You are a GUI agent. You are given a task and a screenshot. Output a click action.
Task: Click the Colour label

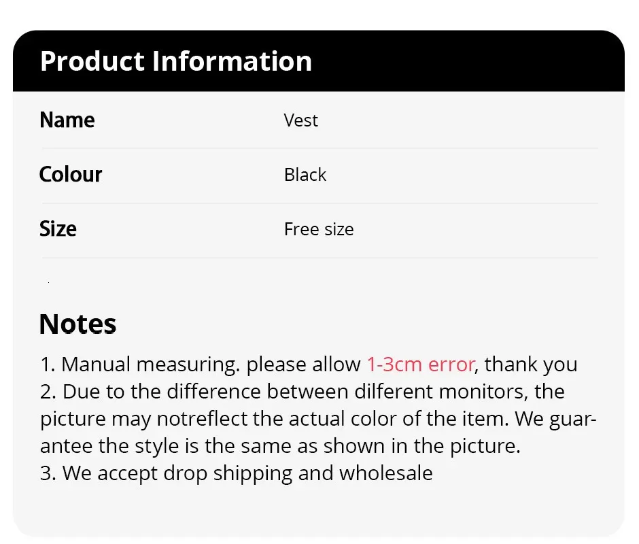(x=70, y=175)
